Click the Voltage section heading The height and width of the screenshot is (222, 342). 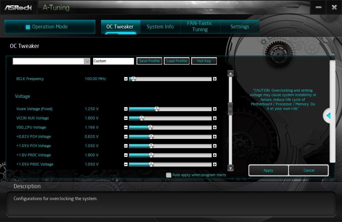tap(23, 96)
